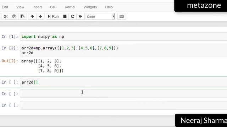Interrupt the kernel stop icon
The image size is (227, 127).
click(65, 17)
